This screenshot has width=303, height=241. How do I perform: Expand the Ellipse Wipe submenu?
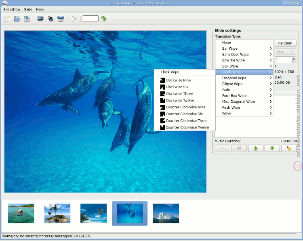[244, 84]
